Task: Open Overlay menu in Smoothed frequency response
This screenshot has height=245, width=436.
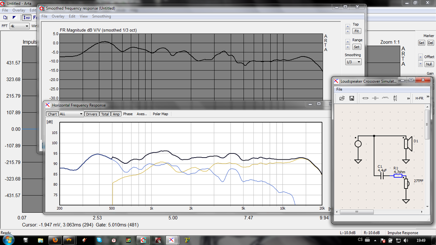Action: click(58, 16)
